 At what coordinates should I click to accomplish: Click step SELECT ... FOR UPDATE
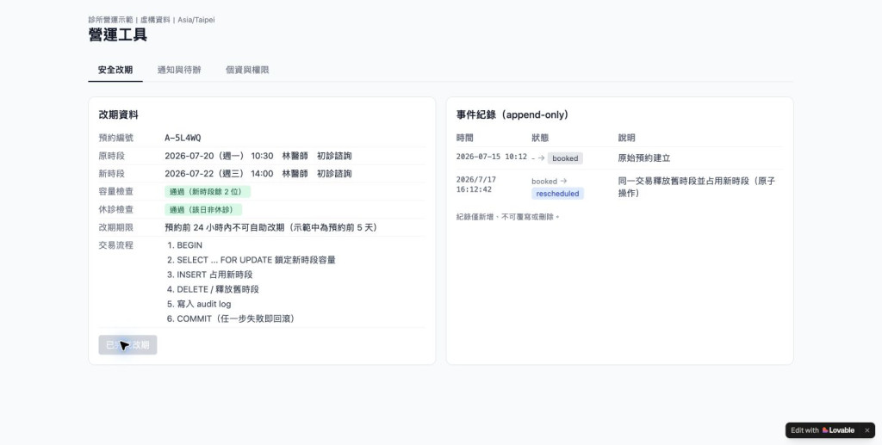tap(251, 260)
